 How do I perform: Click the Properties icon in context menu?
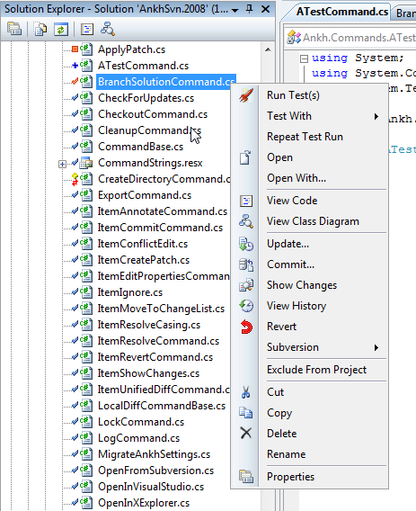tap(246, 476)
